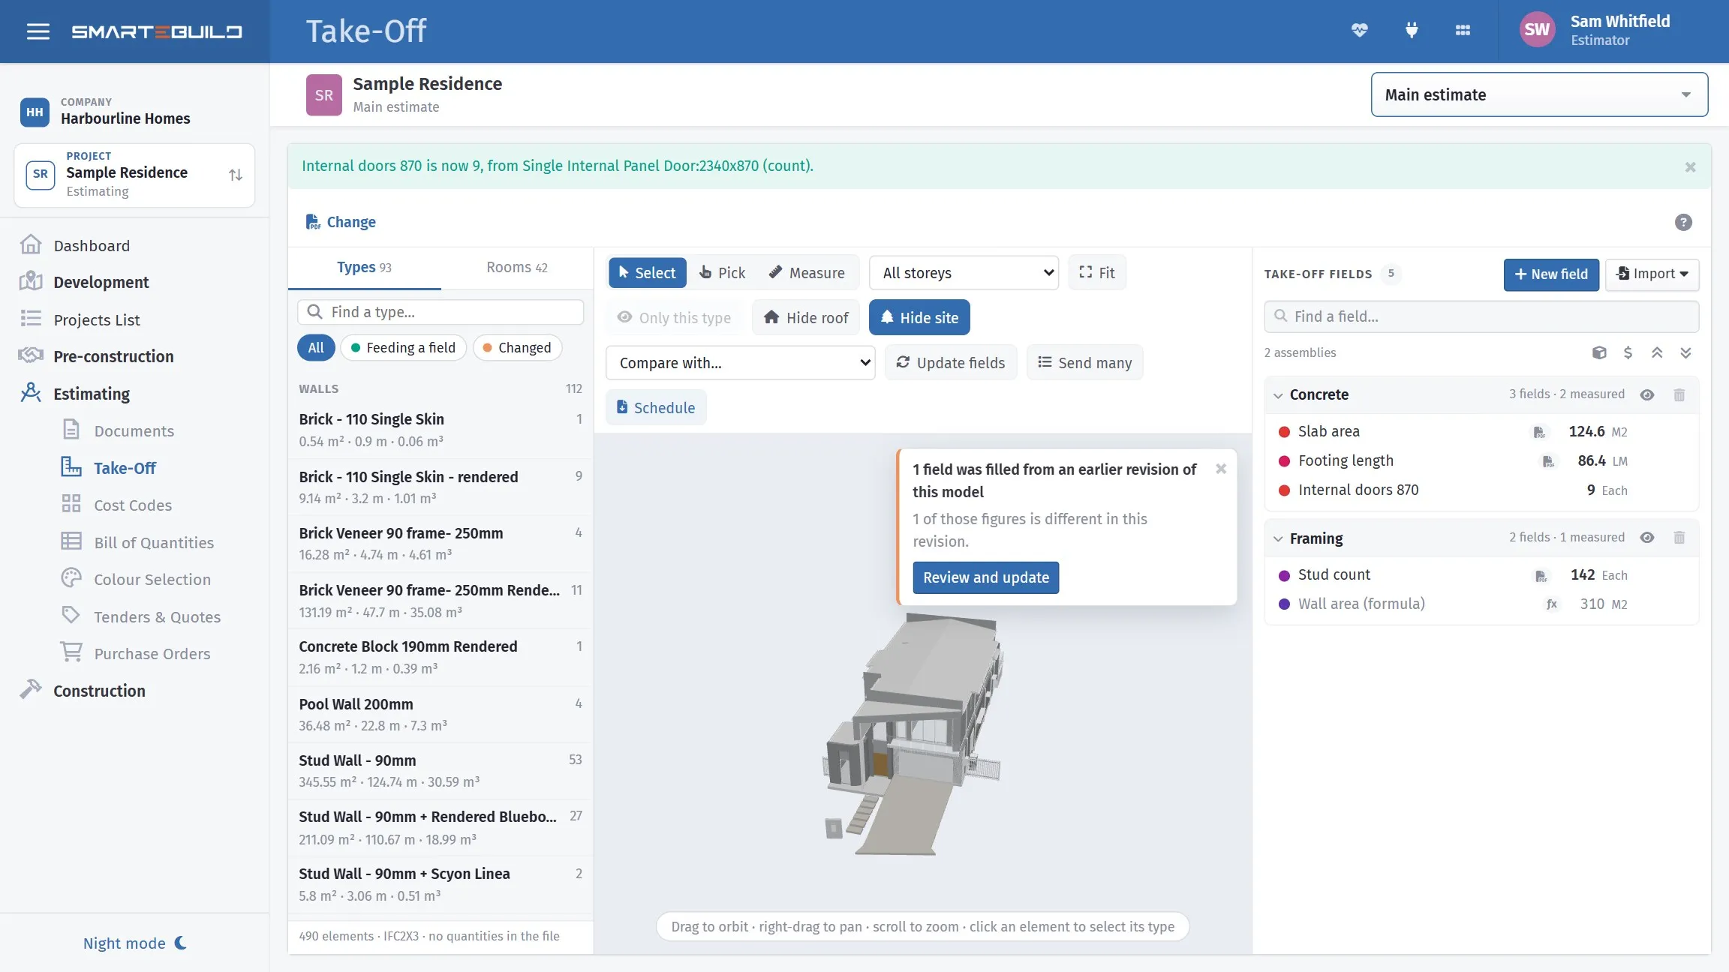Delete the Concrete assembly trash icon

[x=1679, y=394]
